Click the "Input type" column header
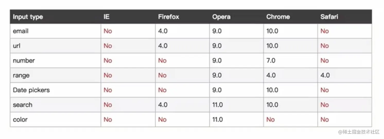 28,17
